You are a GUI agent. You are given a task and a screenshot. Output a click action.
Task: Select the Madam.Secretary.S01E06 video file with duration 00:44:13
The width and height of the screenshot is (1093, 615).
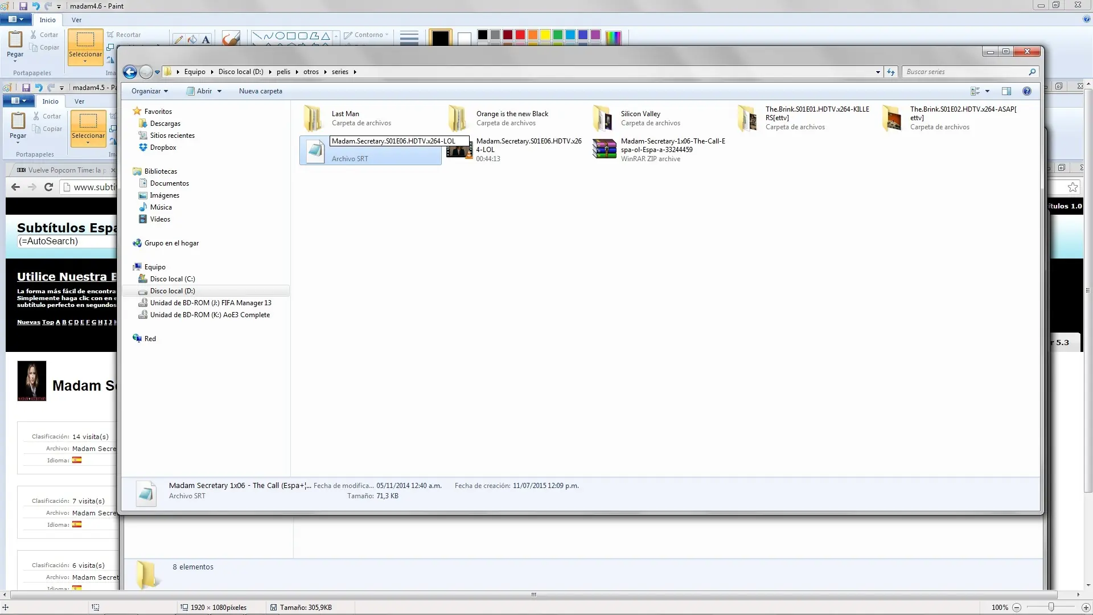pos(514,150)
